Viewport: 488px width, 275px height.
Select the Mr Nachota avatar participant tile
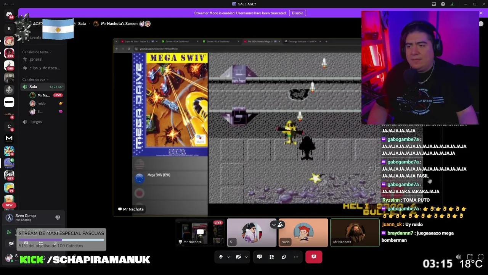(x=355, y=233)
